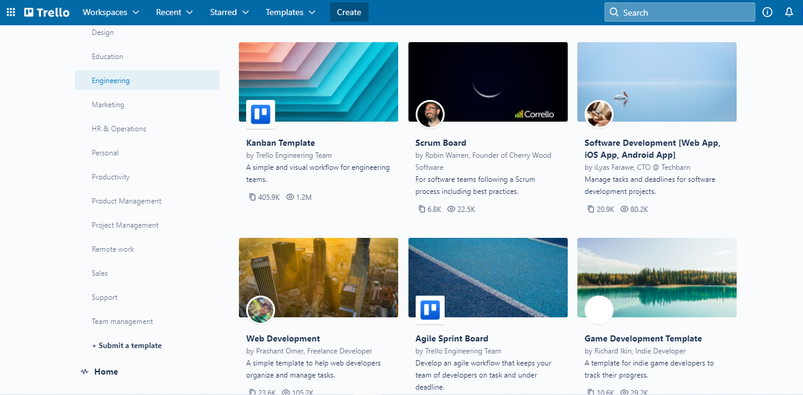Click the 1.2M views count
Viewport: 803px width, 395px height.
(x=304, y=197)
